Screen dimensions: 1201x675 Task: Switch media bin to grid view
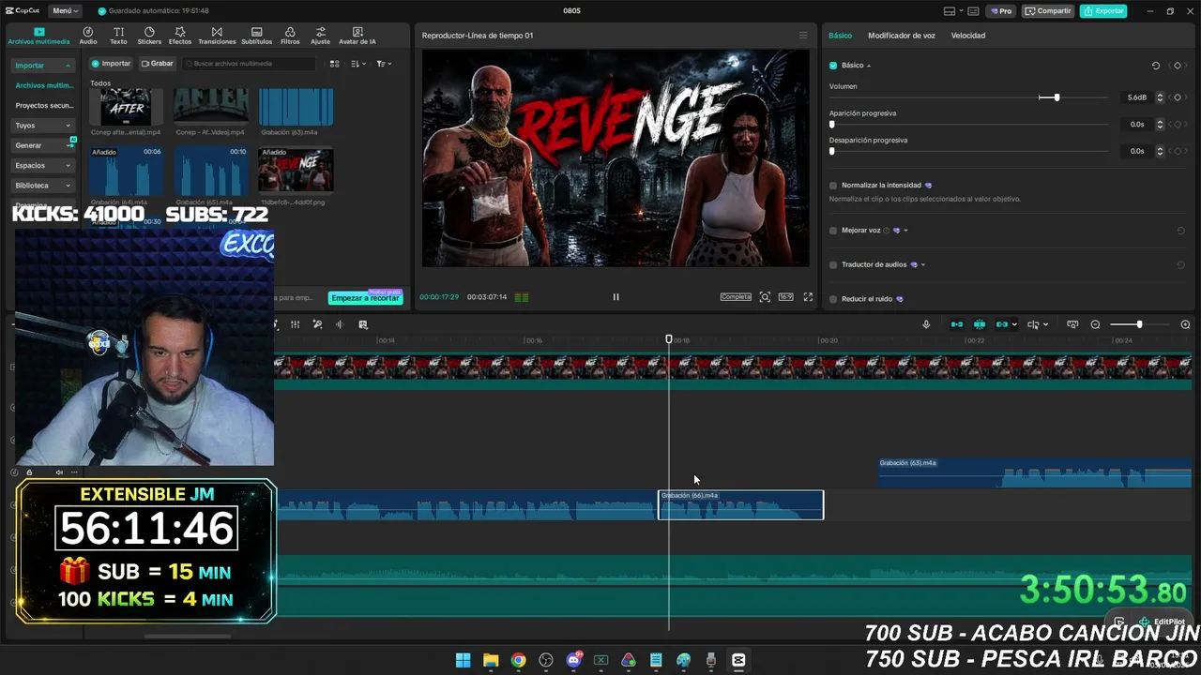pos(334,64)
